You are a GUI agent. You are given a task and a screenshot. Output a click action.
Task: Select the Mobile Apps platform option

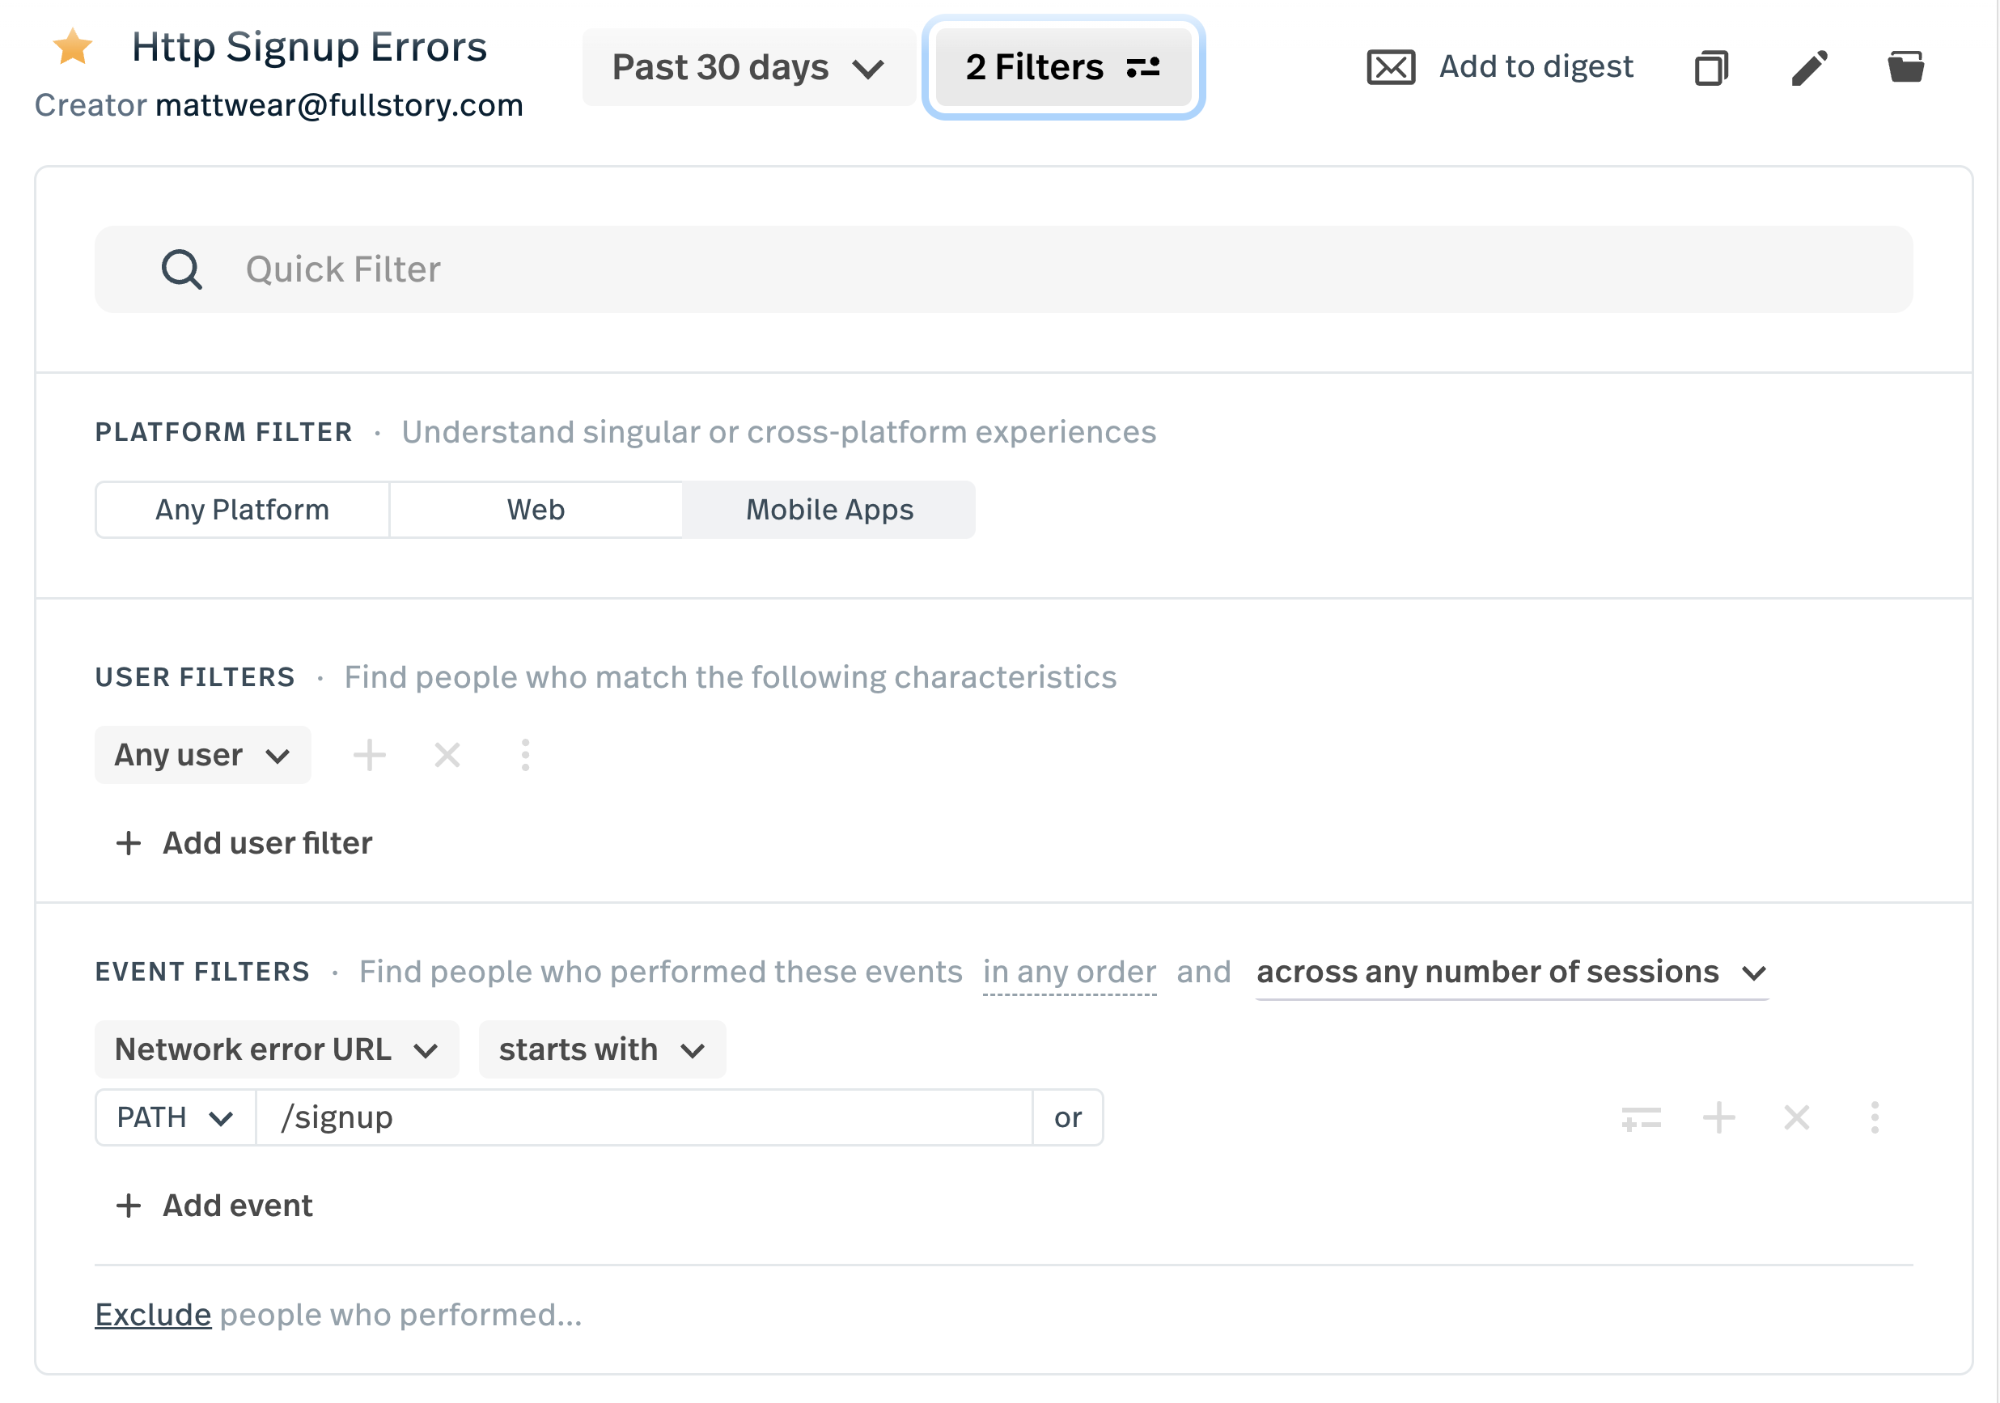coord(829,510)
